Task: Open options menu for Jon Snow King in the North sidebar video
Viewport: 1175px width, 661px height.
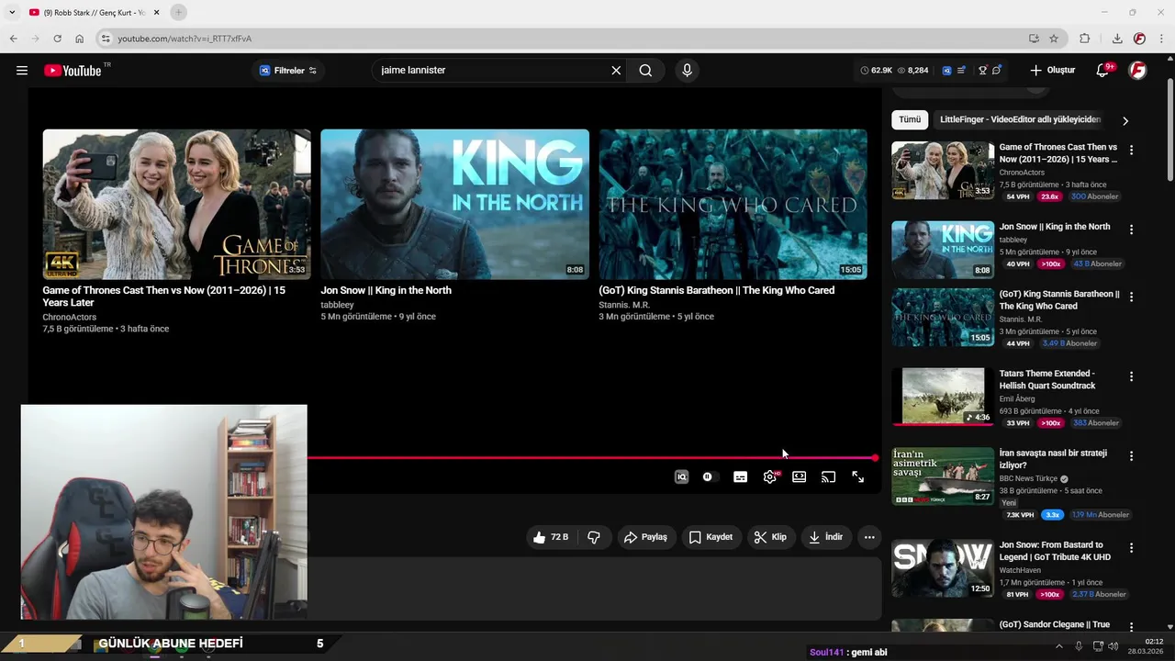Action: coord(1131,230)
